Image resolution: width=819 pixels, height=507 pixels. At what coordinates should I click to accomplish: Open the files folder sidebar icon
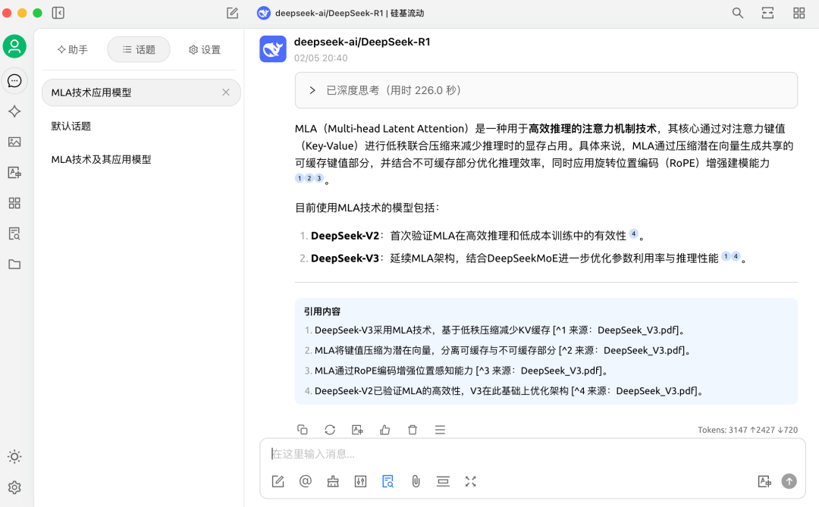(x=14, y=264)
